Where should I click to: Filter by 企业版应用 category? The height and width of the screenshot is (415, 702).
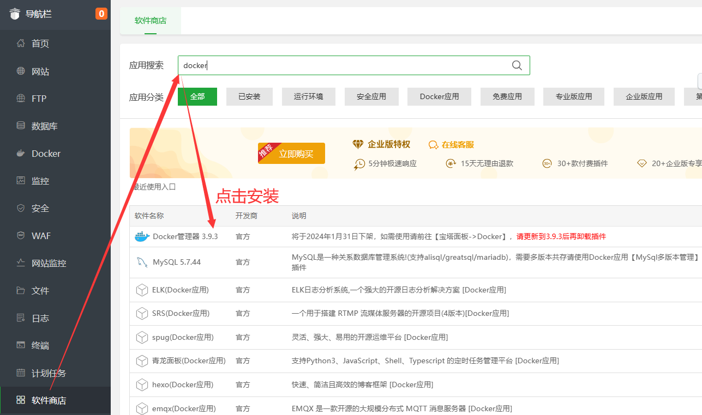[x=644, y=96]
